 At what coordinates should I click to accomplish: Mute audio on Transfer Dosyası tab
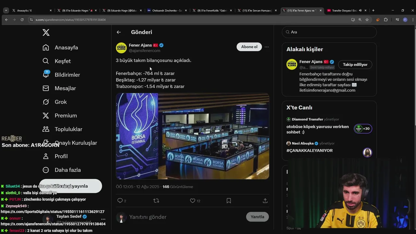pos(360,10)
